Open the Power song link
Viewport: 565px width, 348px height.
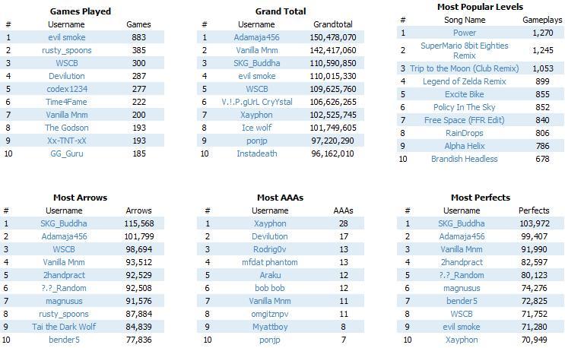[x=465, y=33]
